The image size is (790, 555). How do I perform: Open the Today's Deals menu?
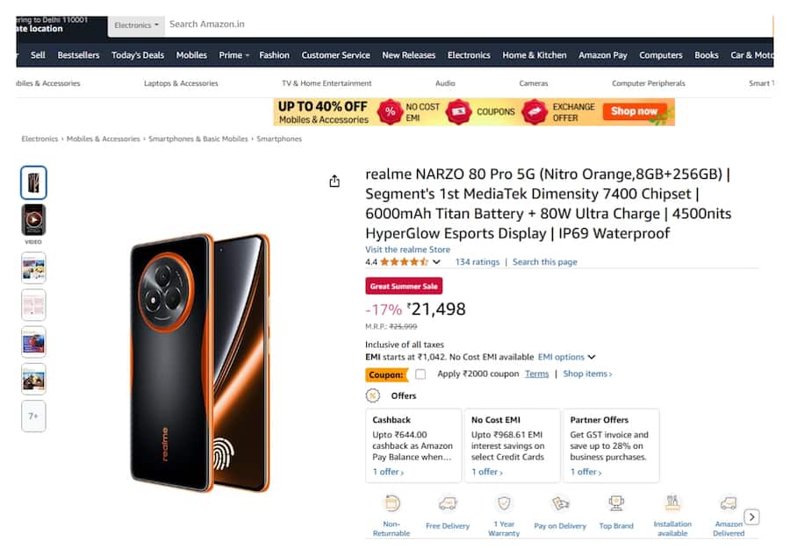click(137, 54)
